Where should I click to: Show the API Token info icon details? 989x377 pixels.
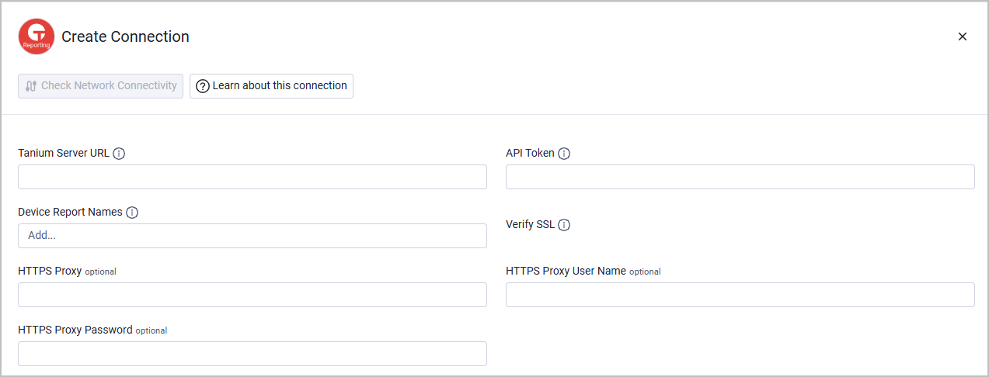point(564,154)
